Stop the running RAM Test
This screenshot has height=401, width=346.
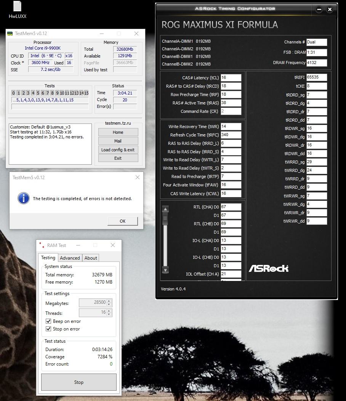pyautogui.click(x=79, y=382)
